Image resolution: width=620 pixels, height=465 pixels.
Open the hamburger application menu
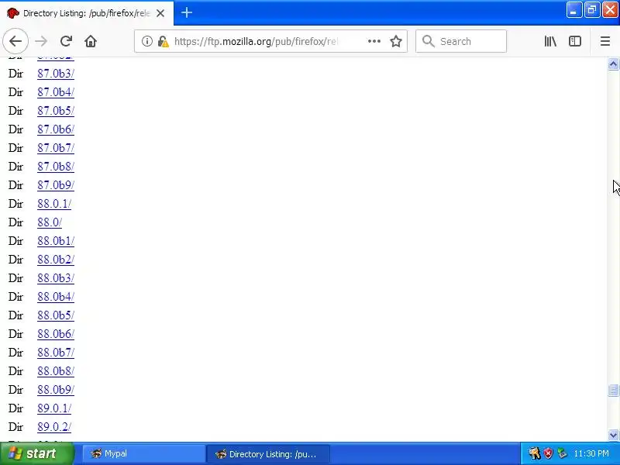605,41
